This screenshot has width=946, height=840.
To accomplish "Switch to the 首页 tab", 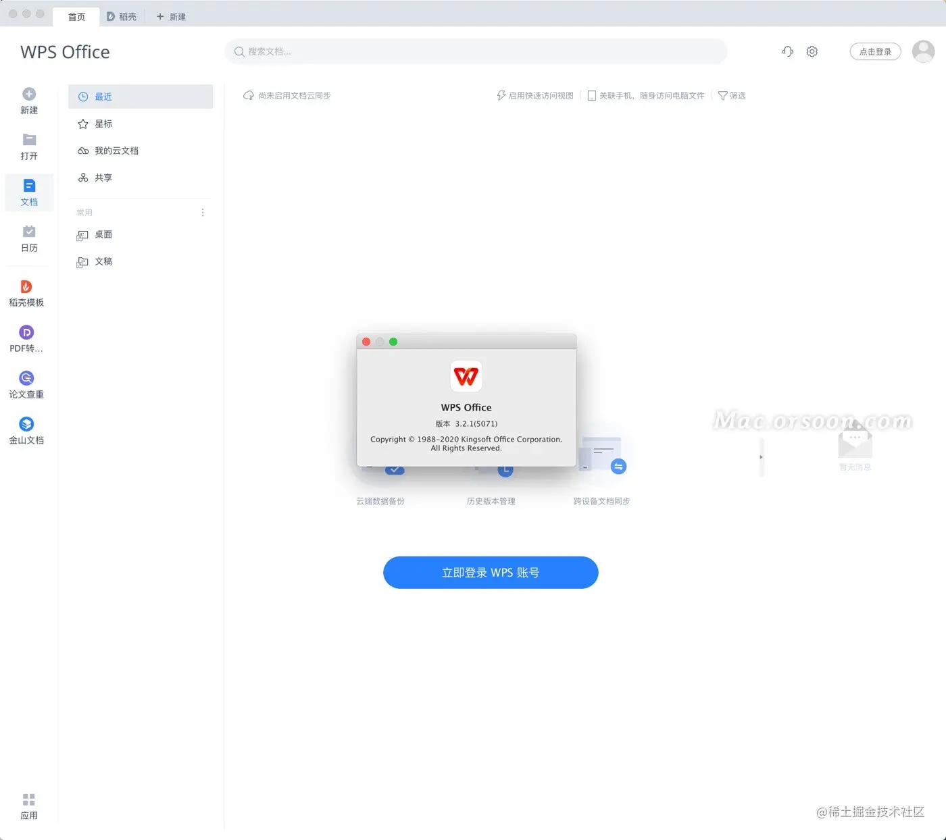I will pos(76,17).
